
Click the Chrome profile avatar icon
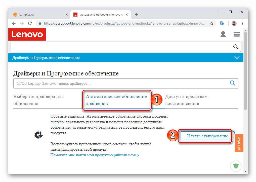234,23
